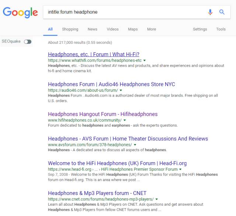Image resolution: width=236 pixels, height=216 pixels.
Task: Open 'Welcome to the HiFi Headphones (UK) Forum' result
Action: [x=117, y=163]
